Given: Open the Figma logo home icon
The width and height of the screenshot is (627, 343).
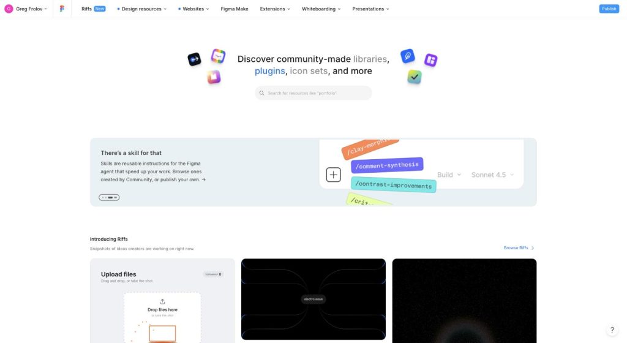Looking at the screenshot, I should tap(62, 9).
